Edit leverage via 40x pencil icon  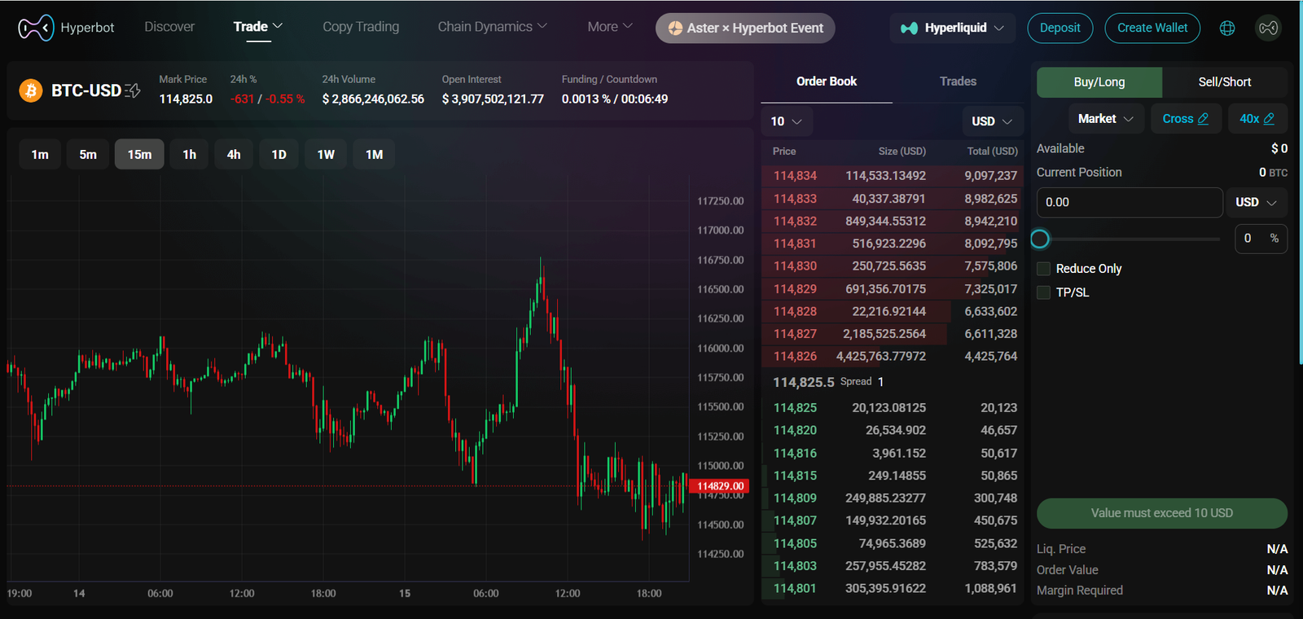(1269, 119)
